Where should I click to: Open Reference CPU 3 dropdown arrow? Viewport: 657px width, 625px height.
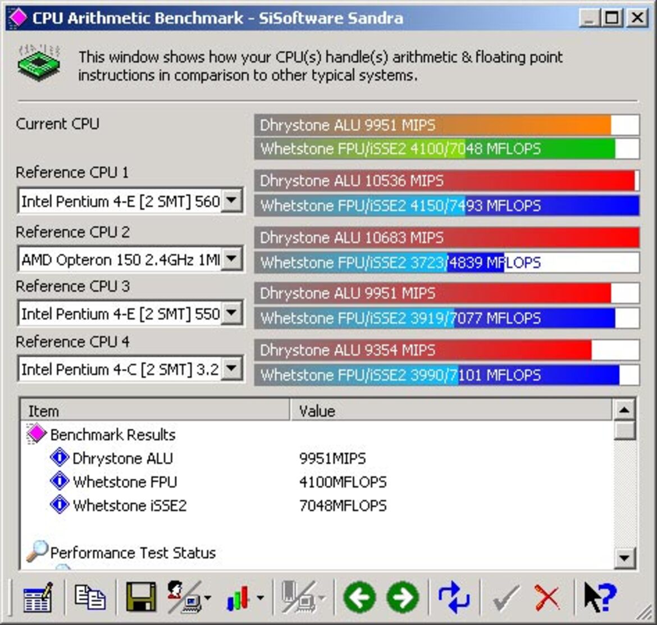232,313
